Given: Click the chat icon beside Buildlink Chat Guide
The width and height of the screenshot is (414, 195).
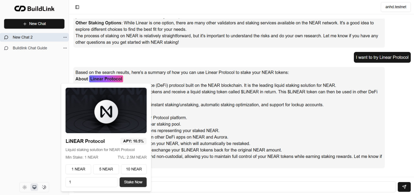Looking at the screenshot, I should 6,48.
